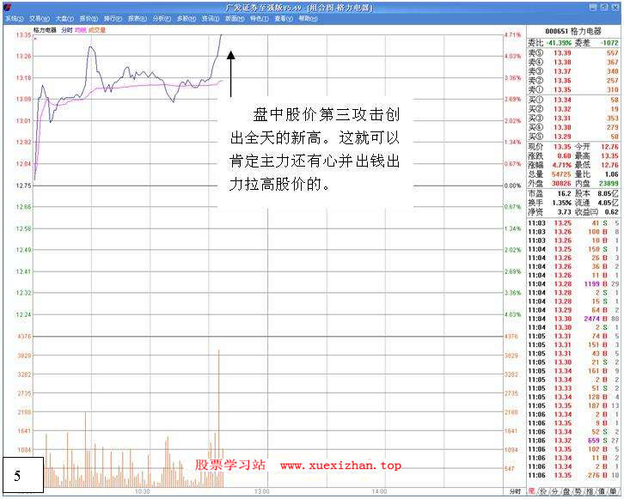Select the 买② row at 13.32
The image size is (624, 499).
[573, 109]
